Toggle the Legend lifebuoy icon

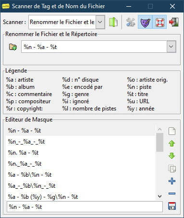click(x=159, y=22)
